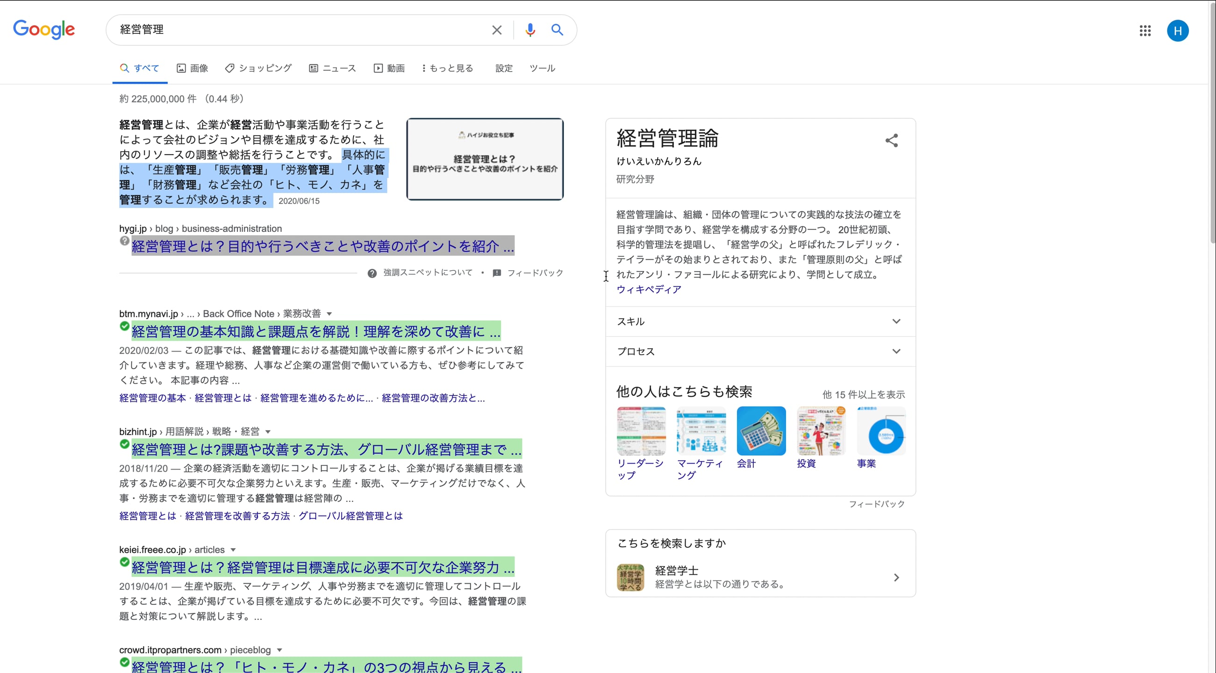Image resolution: width=1216 pixels, height=673 pixels.
Task: Start the search via the magnifier icon
Action: point(557,30)
